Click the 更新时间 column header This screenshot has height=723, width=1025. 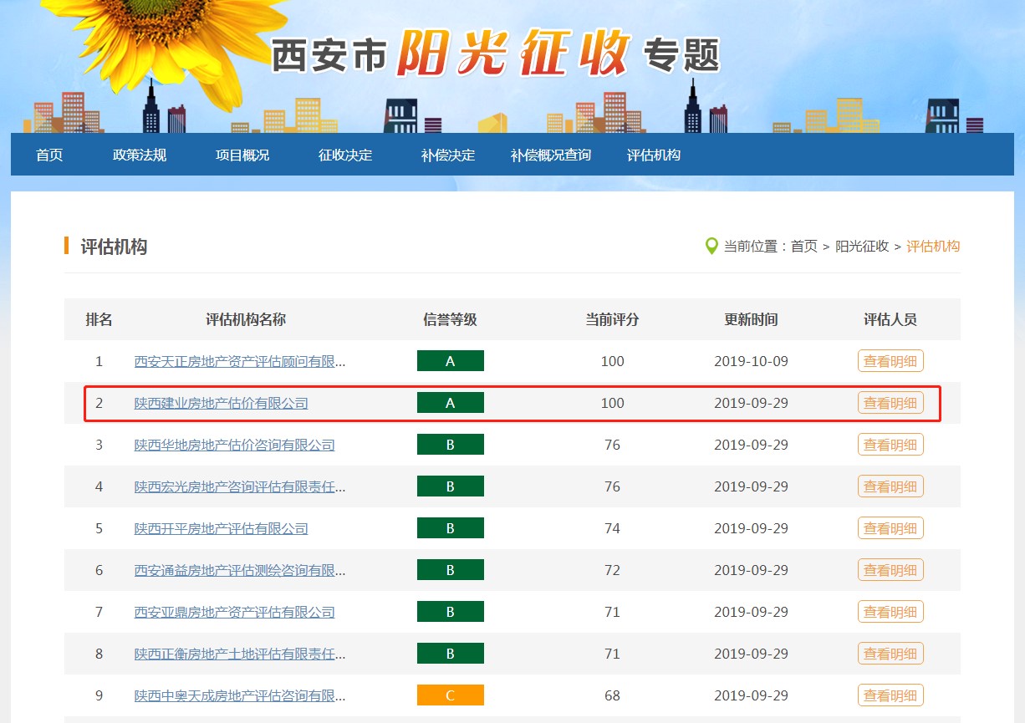(751, 319)
